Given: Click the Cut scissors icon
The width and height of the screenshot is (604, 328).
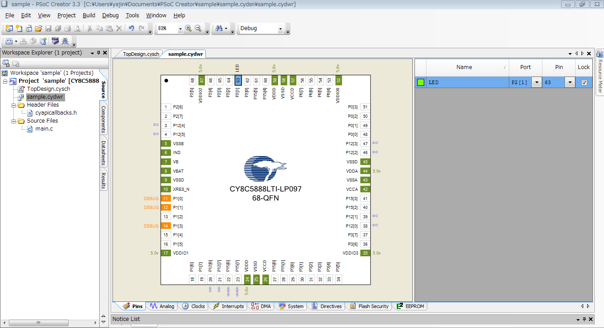Looking at the screenshot, I should [89, 28].
